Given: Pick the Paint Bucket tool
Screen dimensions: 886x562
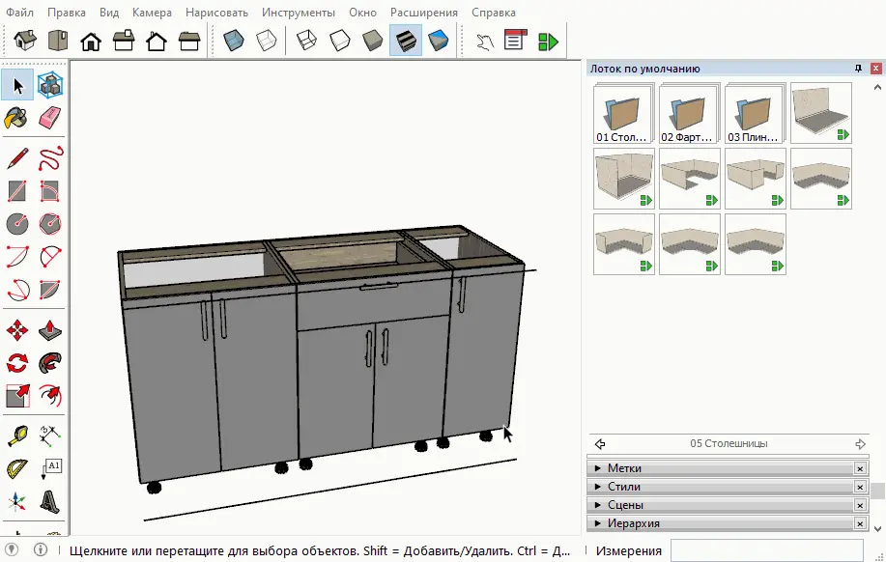Looking at the screenshot, I should pos(16,118).
